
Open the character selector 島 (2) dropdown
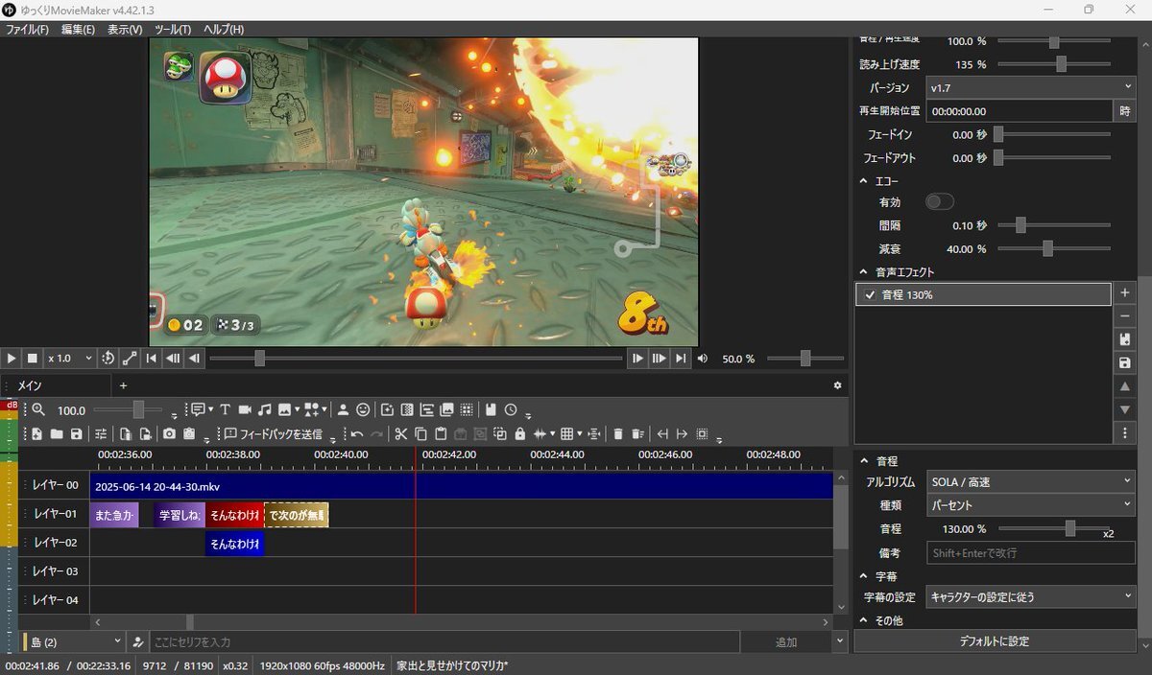coord(73,641)
